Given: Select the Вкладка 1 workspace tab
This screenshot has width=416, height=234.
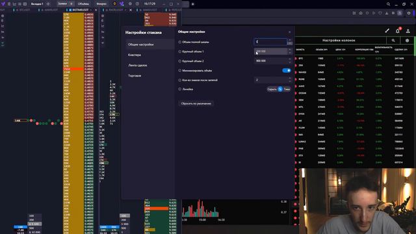Looking at the screenshot, I should (37, 4).
